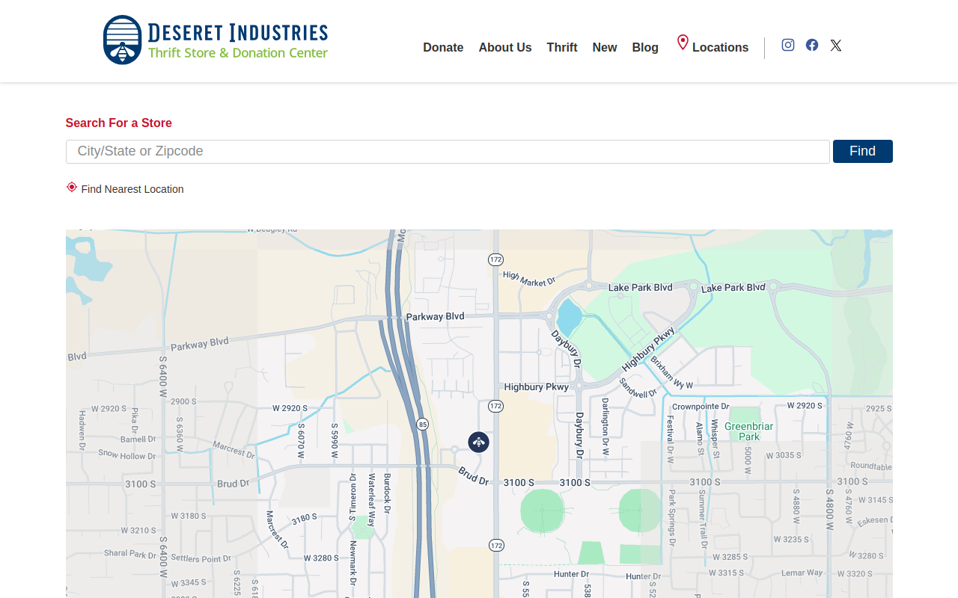
Task: Click the Search For a Store heading
Action: pos(119,123)
